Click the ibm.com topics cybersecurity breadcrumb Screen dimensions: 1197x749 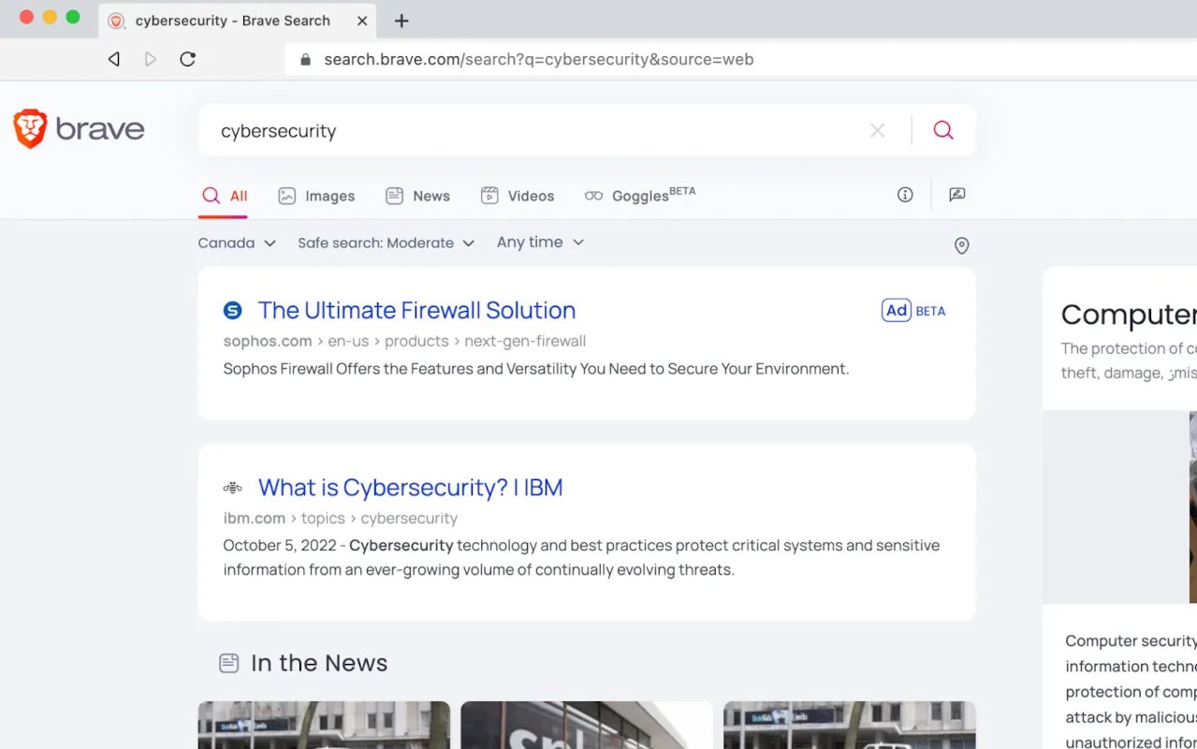tap(341, 519)
